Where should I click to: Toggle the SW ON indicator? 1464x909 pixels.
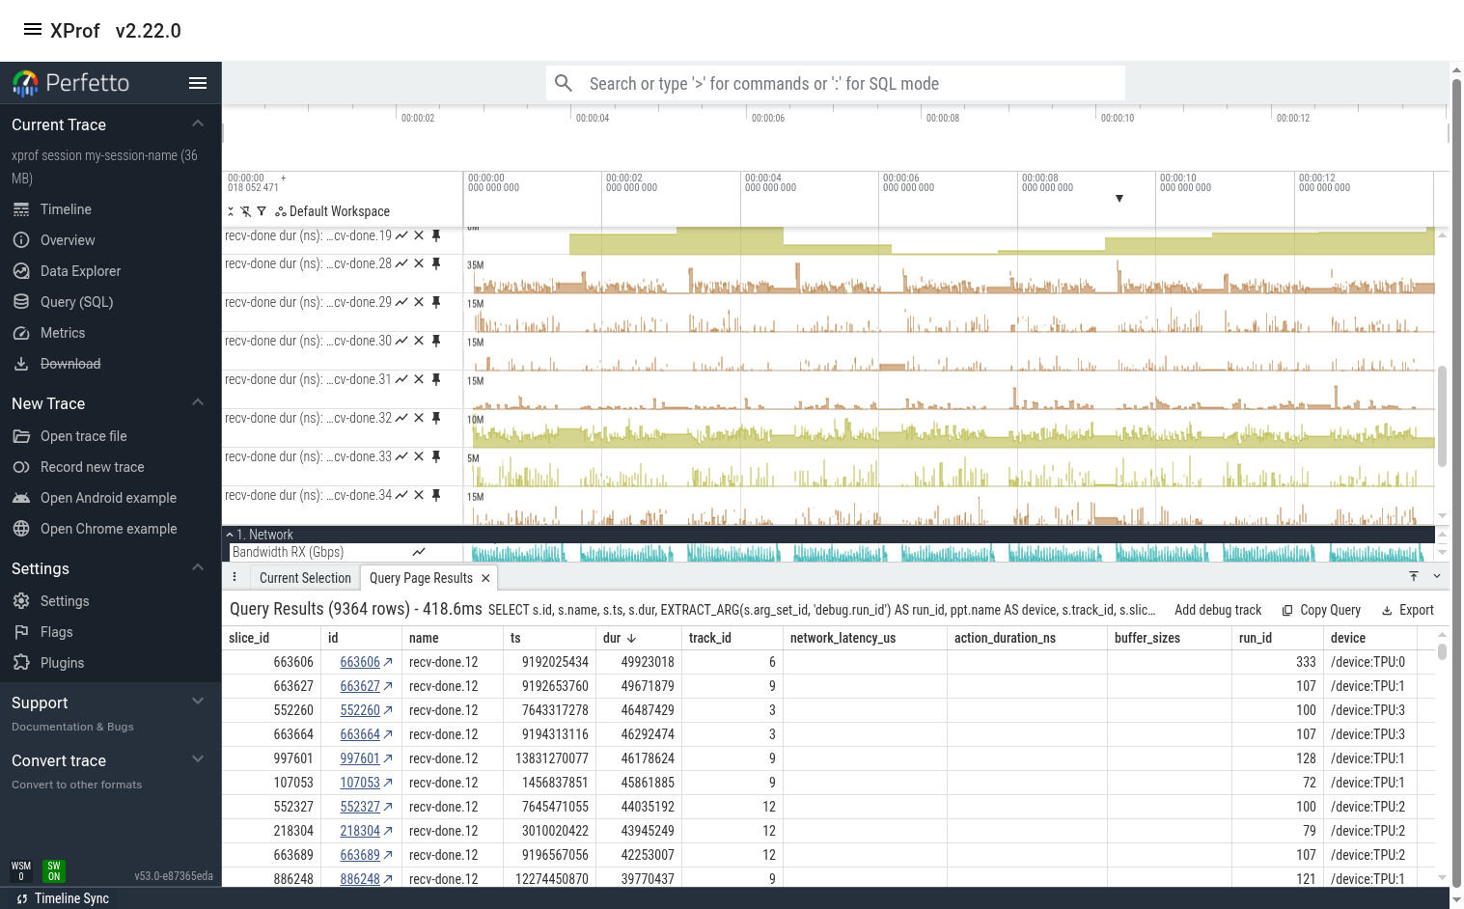(x=53, y=869)
